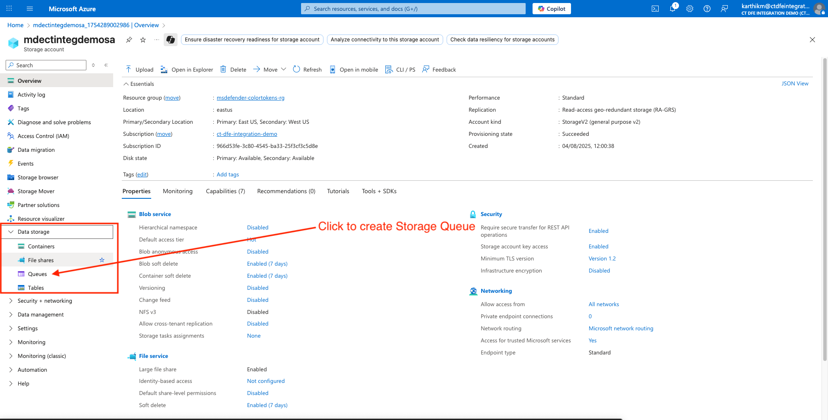Open the notifications bell
The width and height of the screenshot is (828, 420).
[673, 9]
